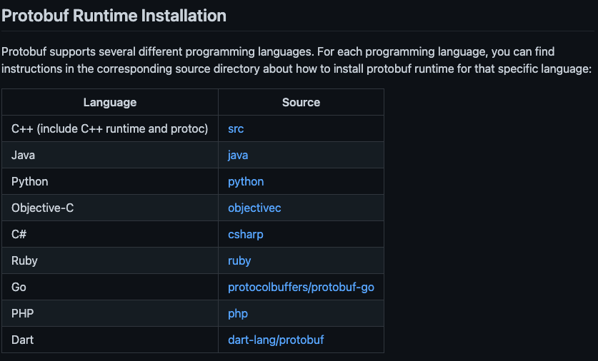
Task: Click the C++ language table cell
Action: (109, 129)
